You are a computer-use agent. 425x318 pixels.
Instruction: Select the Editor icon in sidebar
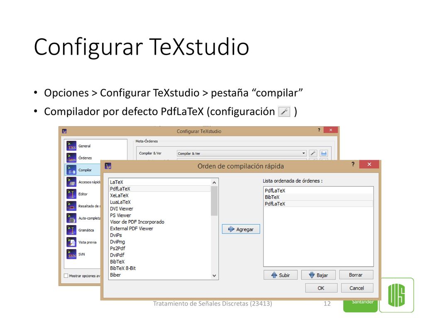(x=71, y=194)
